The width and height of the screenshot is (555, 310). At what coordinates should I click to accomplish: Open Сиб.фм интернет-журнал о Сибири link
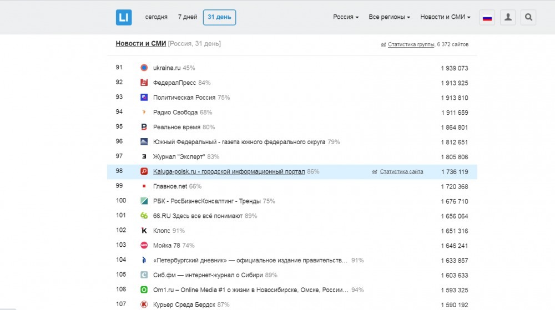point(208,275)
